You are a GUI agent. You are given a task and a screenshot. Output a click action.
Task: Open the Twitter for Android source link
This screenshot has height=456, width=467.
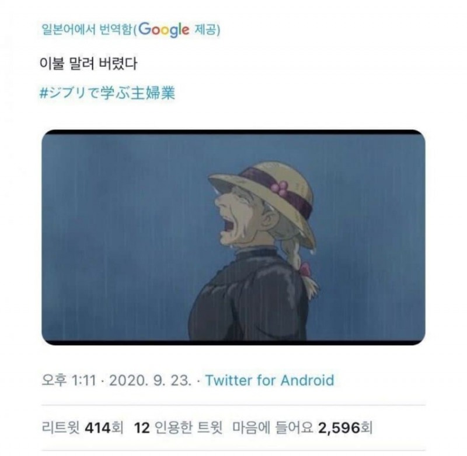tap(270, 380)
